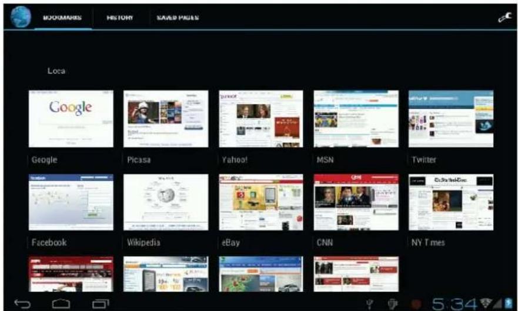
Task: Open the recent apps button
Action: pos(101,303)
